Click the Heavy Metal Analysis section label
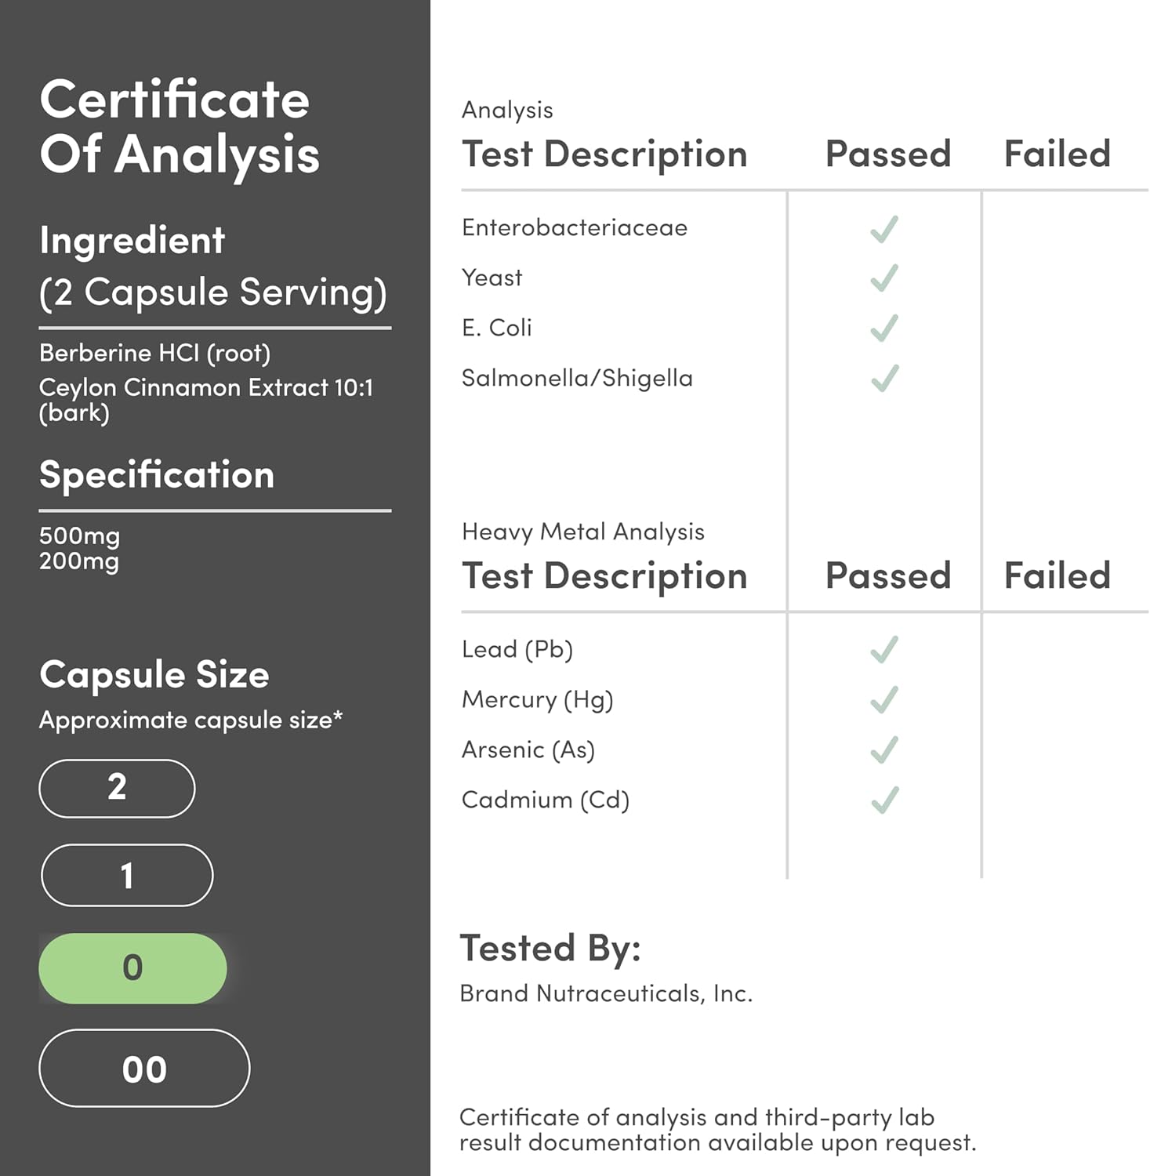 click(x=582, y=532)
